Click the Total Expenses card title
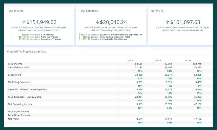The width and height of the screenshot is (217, 130). click(x=88, y=11)
